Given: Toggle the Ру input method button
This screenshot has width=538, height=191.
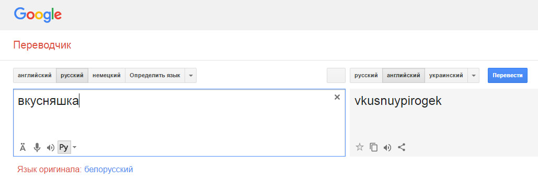Looking at the screenshot, I should tap(64, 148).
